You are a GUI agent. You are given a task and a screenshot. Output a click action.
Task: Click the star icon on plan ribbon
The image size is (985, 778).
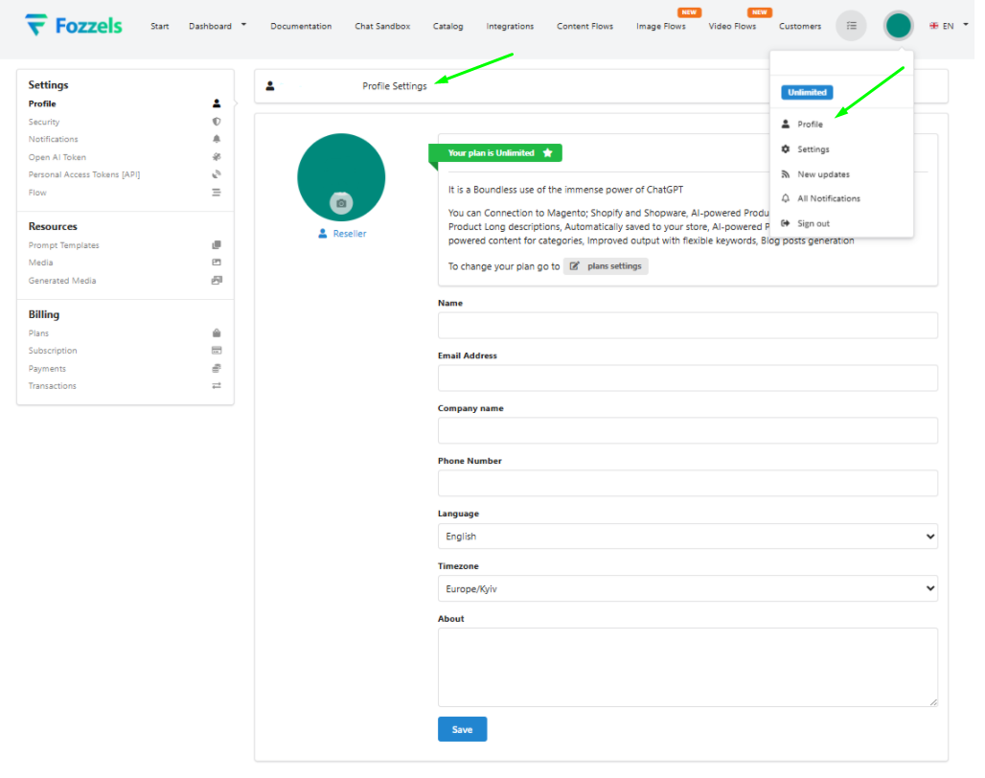(547, 152)
